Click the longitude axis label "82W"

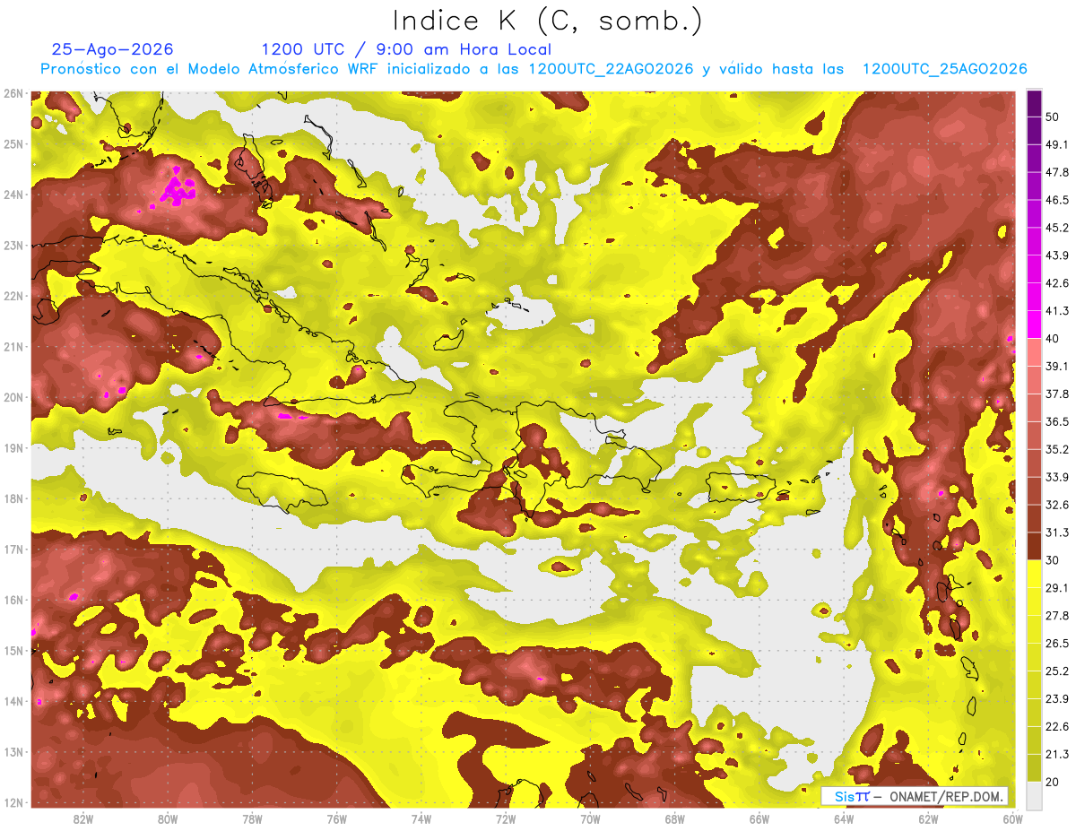[x=83, y=819]
